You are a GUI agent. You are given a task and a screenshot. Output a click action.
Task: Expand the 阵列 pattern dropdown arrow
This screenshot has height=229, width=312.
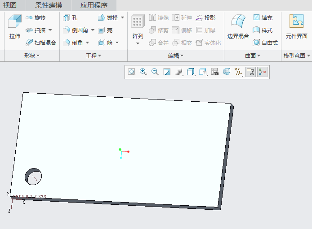point(138,43)
